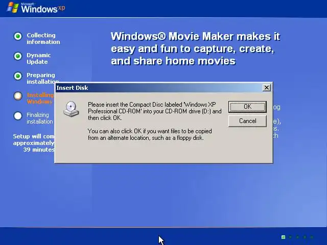327x245 pixels.
Task: Click the Windows XP logo flag
Action: 13,8
